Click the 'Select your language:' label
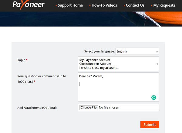The image size is (182, 133). pos(99,51)
